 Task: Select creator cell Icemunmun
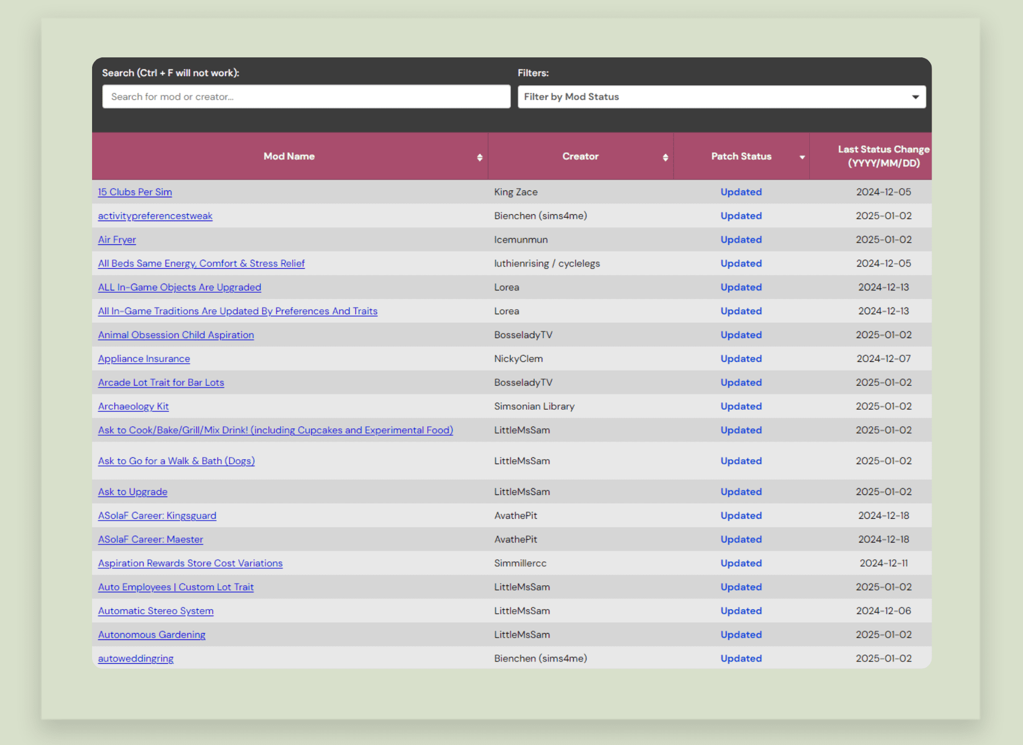point(521,240)
